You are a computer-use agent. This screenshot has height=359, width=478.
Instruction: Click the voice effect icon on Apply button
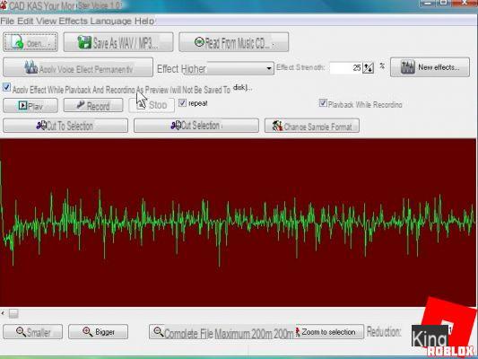pyautogui.click(x=30, y=67)
